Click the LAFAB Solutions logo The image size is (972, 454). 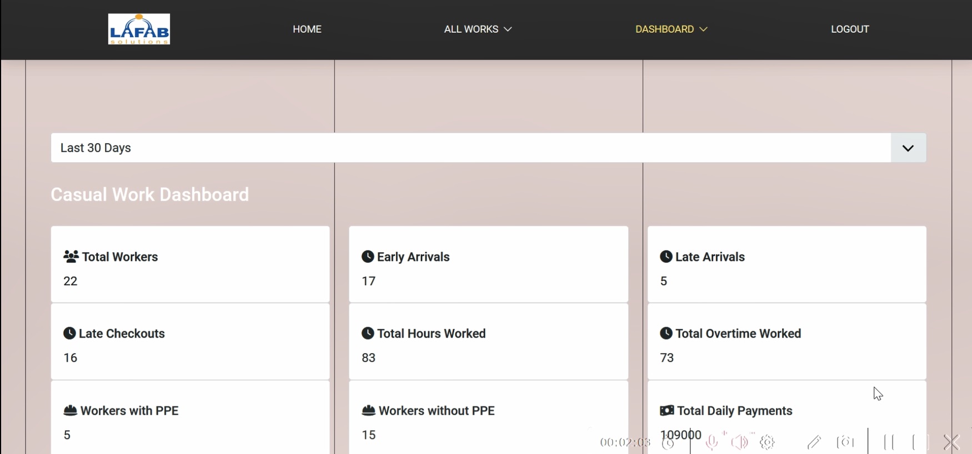139,29
